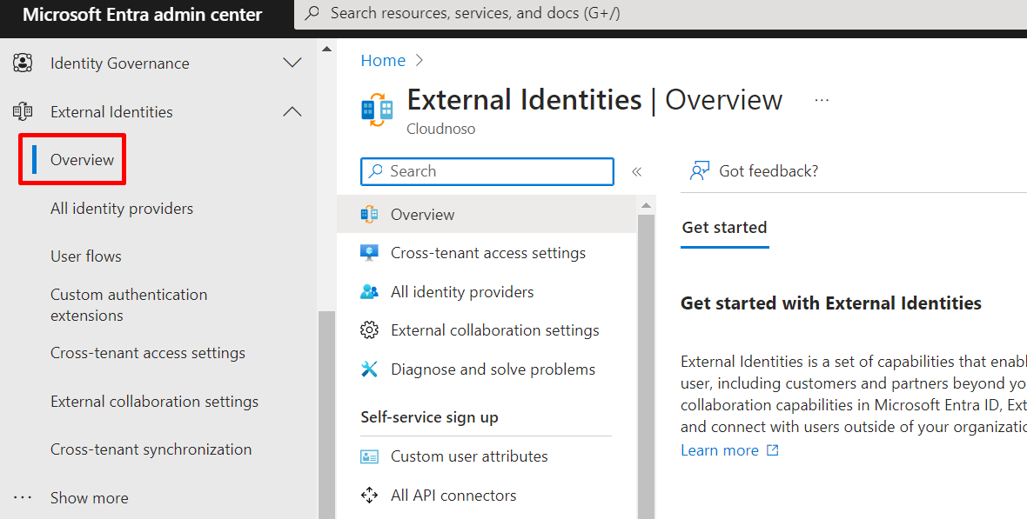Viewport: 1027px width, 519px height.
Task: Click Show more in the sidebar
Action: point(89,498)
